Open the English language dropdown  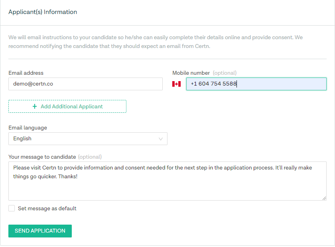pyautogui.click(x=88, y=139)
